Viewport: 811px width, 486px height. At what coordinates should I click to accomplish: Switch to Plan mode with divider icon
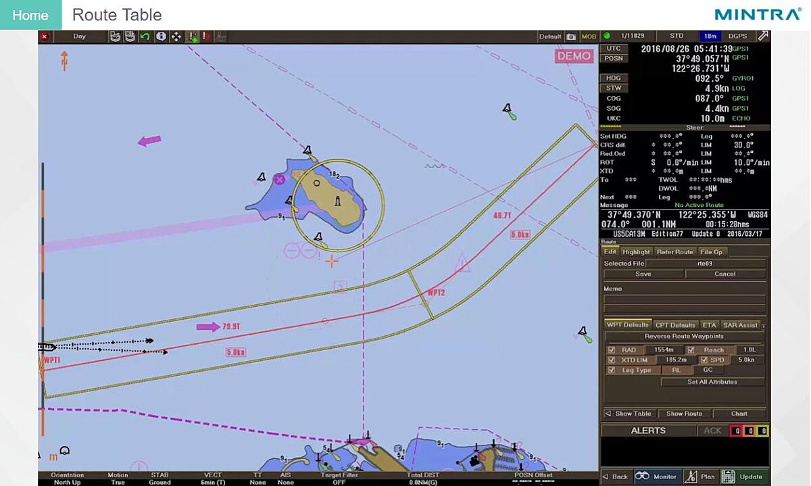click(x=700, y=477)
